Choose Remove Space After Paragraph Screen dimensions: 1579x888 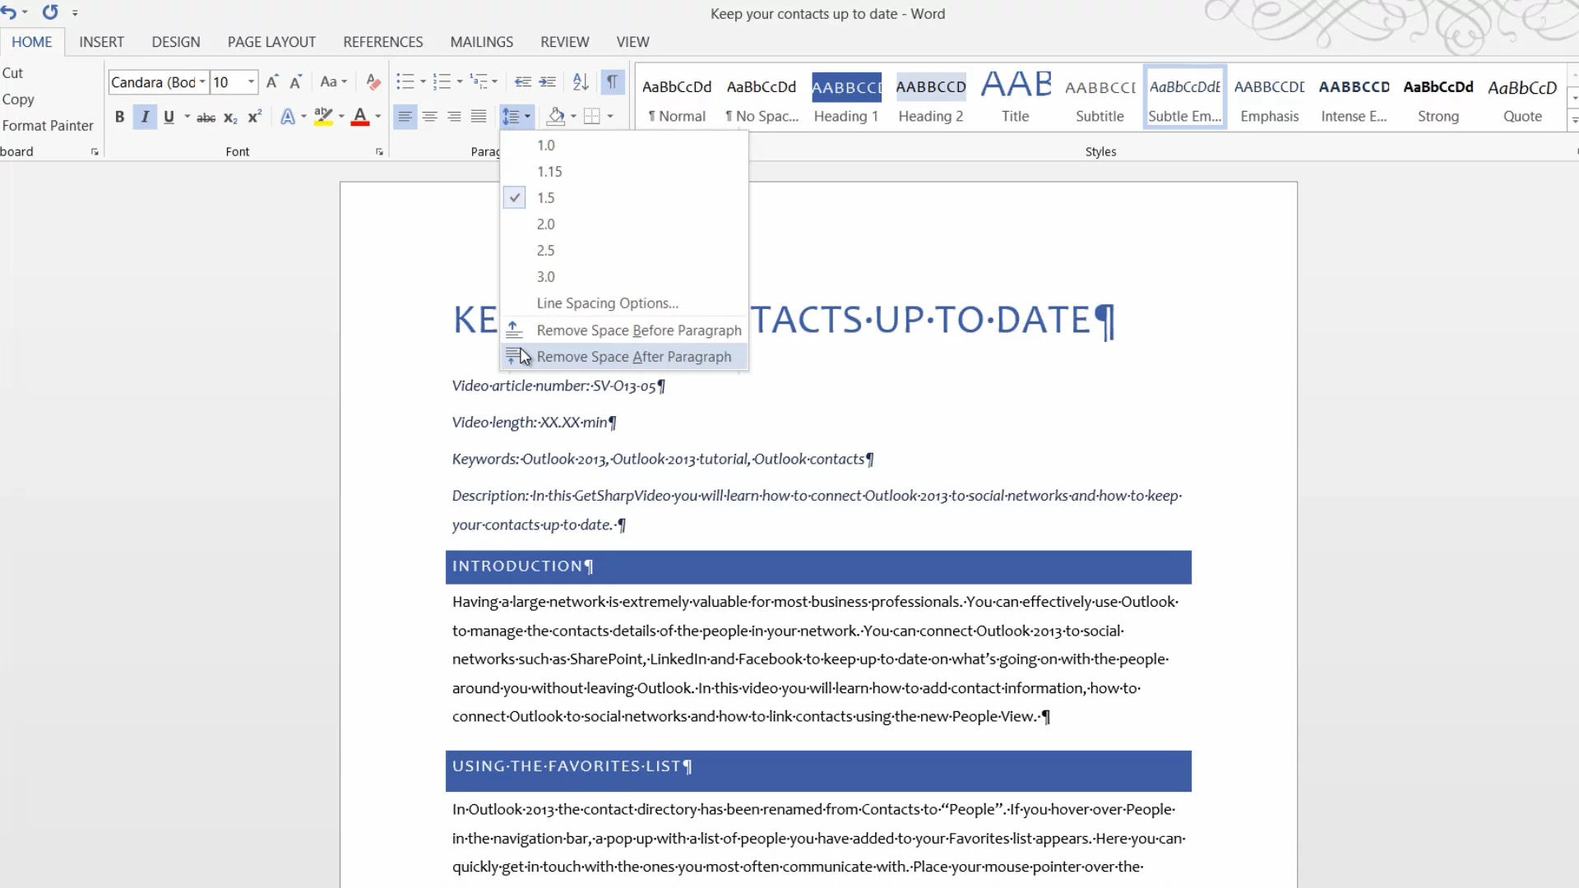pyautogui.click(x=633, y=357)
